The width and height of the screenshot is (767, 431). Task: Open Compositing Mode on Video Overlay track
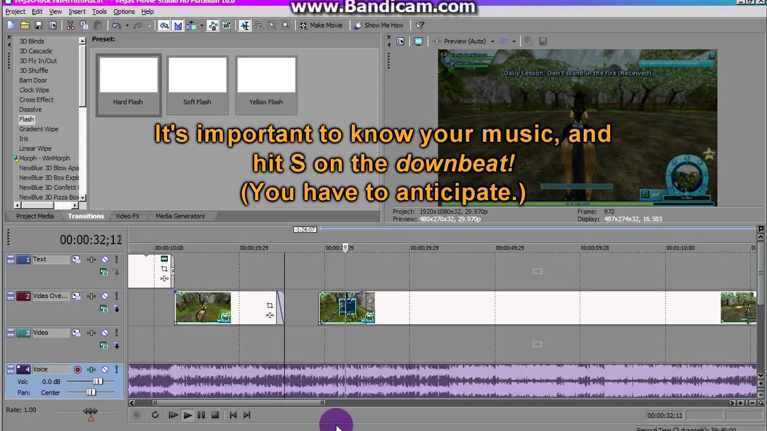[x=104, y=309]
